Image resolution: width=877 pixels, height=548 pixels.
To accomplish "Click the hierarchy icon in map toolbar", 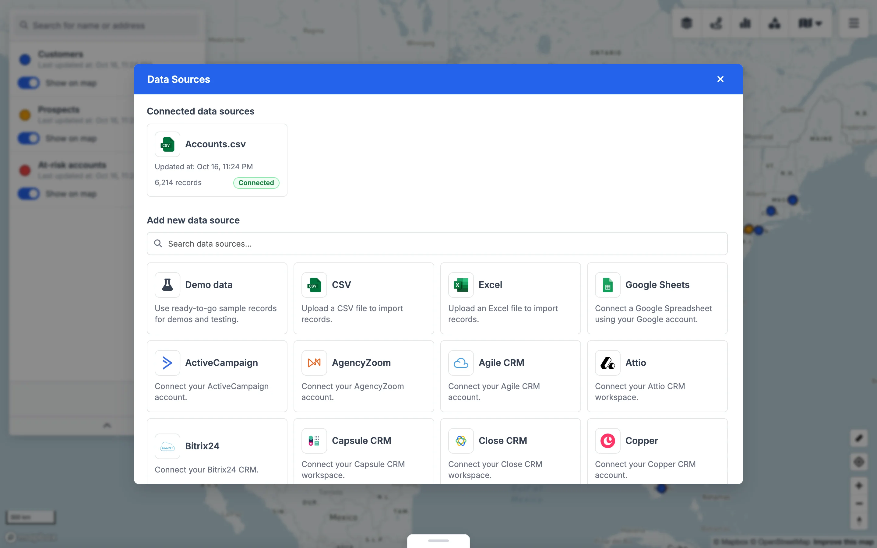I will (774, 23).
